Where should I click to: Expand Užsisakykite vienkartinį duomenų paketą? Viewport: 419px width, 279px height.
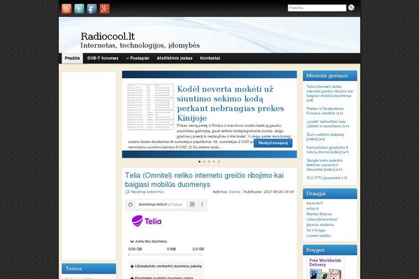click(166, 266)
